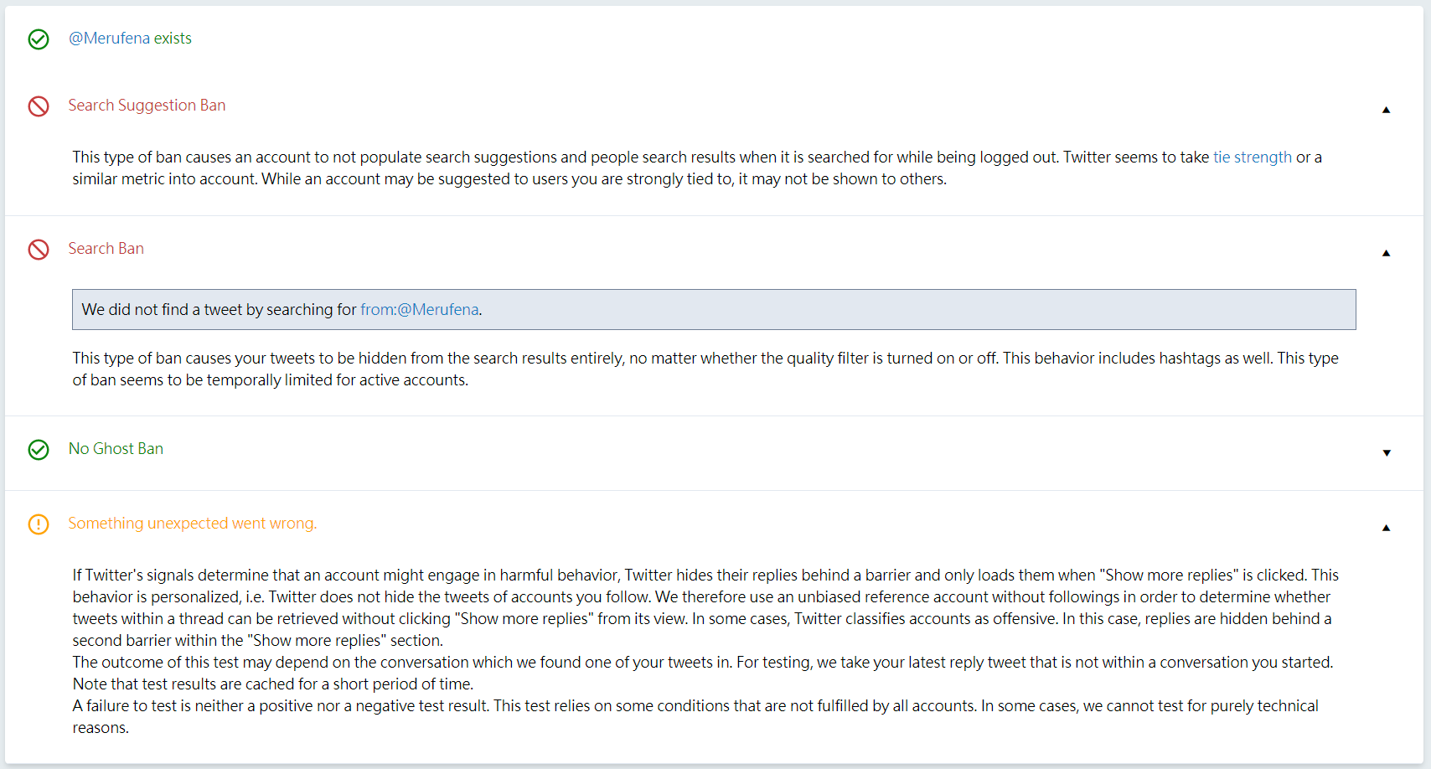Open the @Merufena profile link
The width and height of the screenshot is (1431, 769).
coord(109,39)
